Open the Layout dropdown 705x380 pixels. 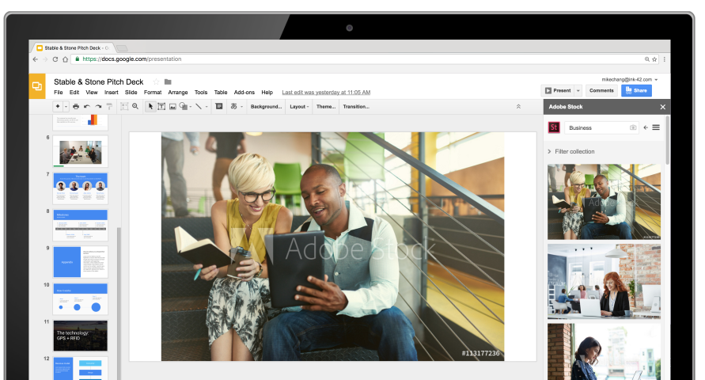click(299, 107)
